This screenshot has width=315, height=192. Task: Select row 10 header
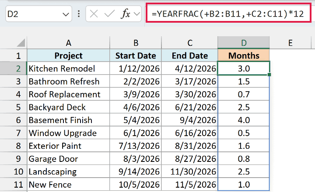coord(14,171)
